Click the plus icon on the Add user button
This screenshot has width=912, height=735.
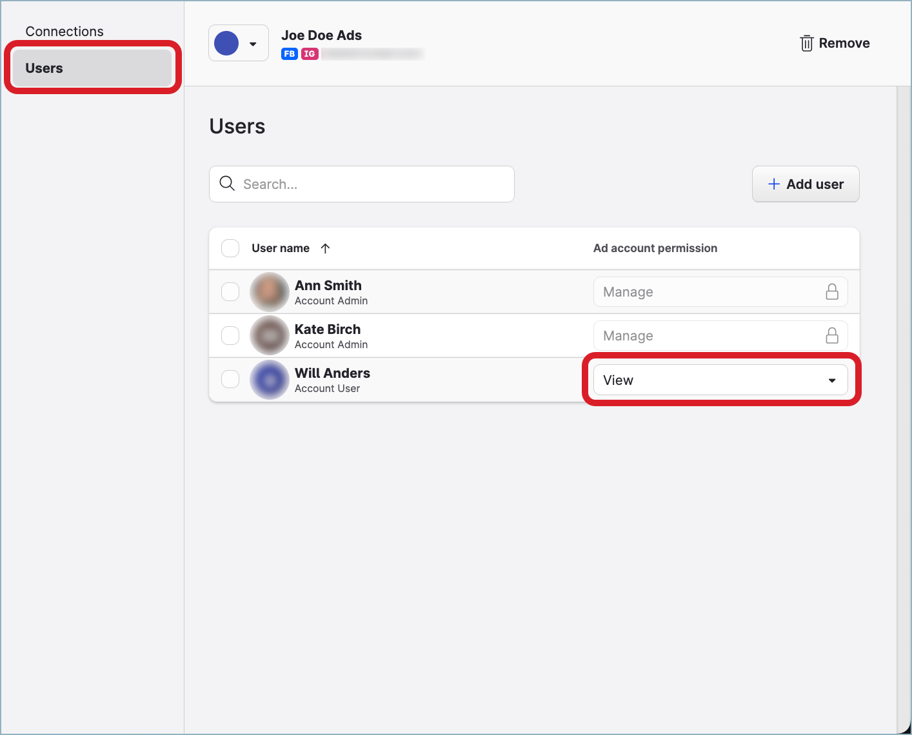tap(773, 184)
